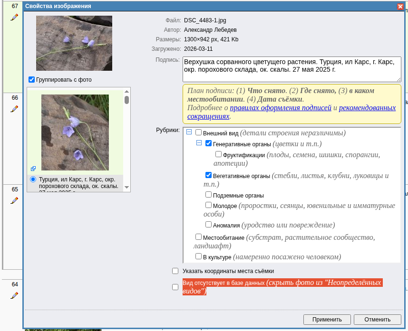Click the pencil edit icon for row 66
Screen dimensions: 408x331
[14, 109]
